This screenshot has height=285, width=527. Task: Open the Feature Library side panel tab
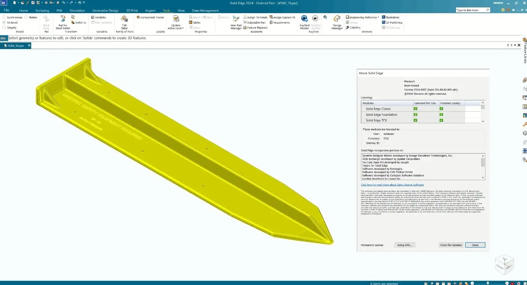(525, 50)
